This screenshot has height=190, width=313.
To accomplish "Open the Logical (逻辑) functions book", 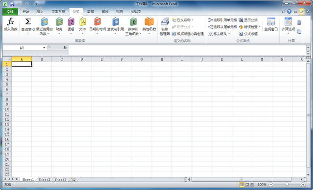I will click(71, 26).
